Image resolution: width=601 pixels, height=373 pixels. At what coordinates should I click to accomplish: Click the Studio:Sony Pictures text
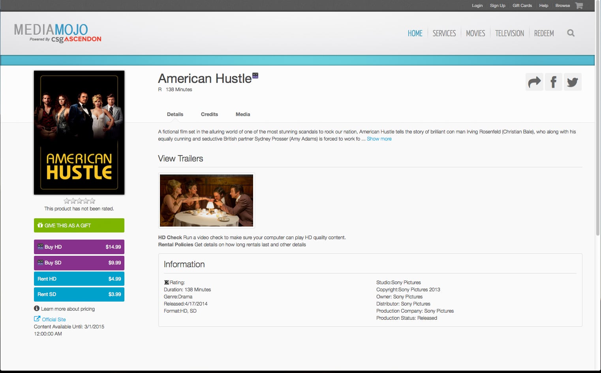(398, 283)
